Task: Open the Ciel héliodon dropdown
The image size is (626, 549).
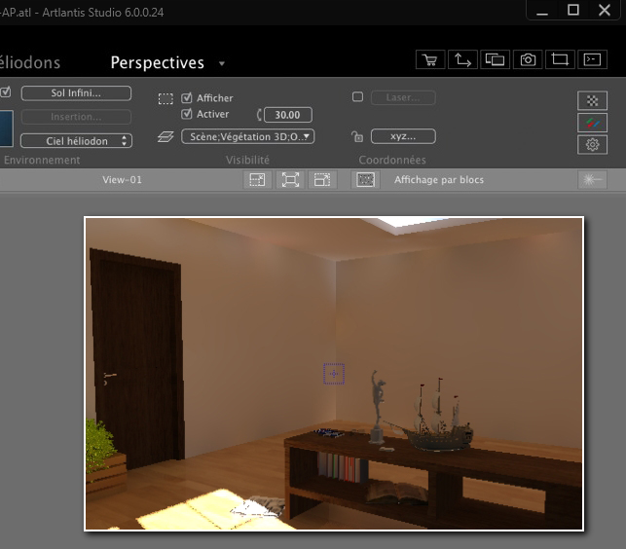Action: (76, 141)
